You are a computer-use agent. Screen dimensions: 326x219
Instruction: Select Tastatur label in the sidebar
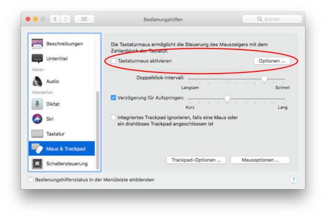coord(55,134)
